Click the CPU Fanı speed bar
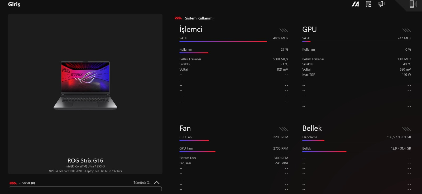Screen dimensions: 422x194 click(234, 140)
